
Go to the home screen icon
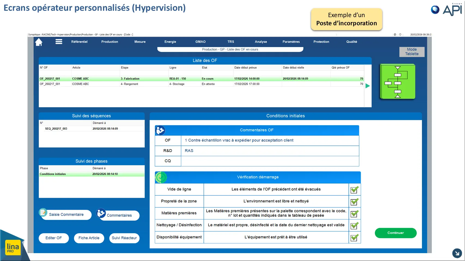tap(39, 42)
